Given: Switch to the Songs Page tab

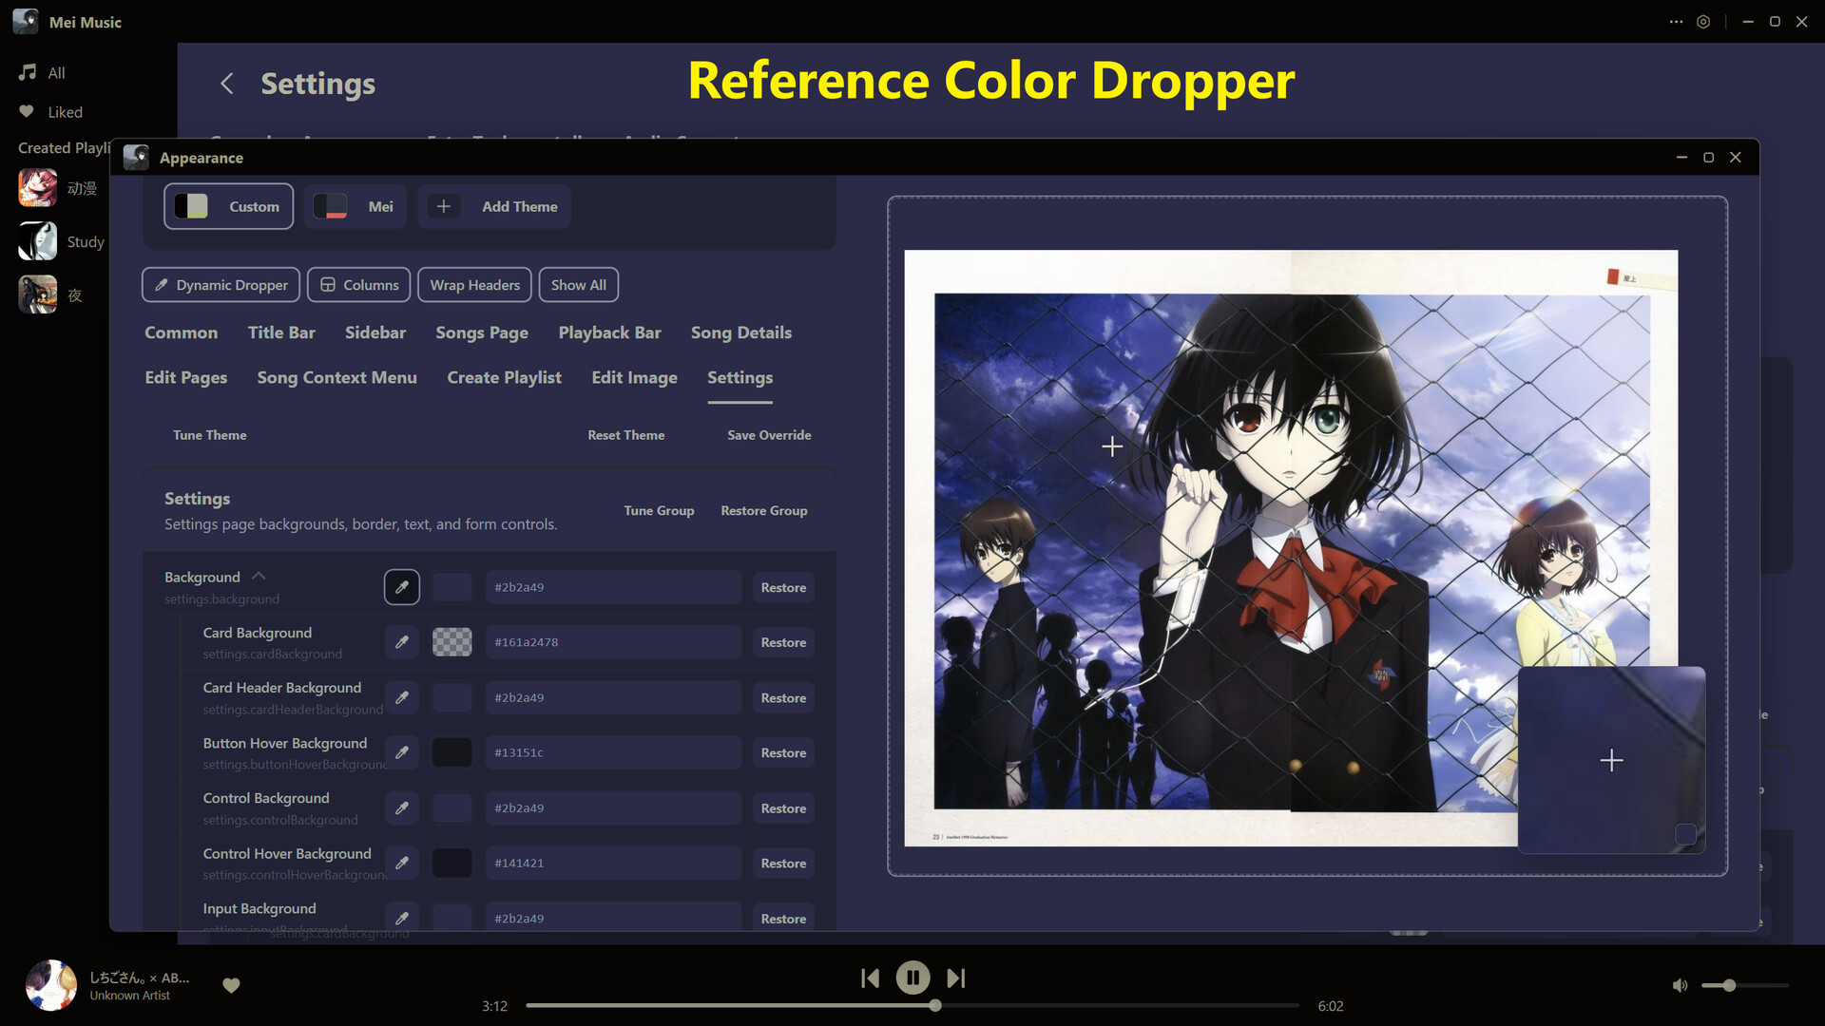Looking at the screenshot, I should 482,332.
